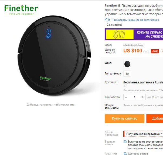Decrease quantity with the minus button

(x=126, y=97)
